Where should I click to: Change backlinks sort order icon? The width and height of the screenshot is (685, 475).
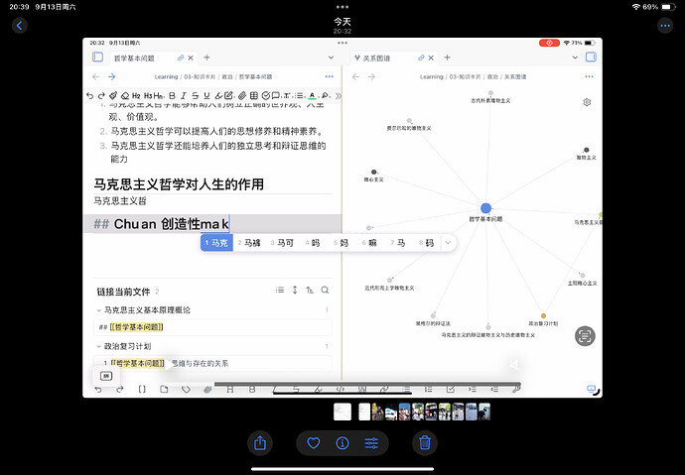tap(310, 291)
